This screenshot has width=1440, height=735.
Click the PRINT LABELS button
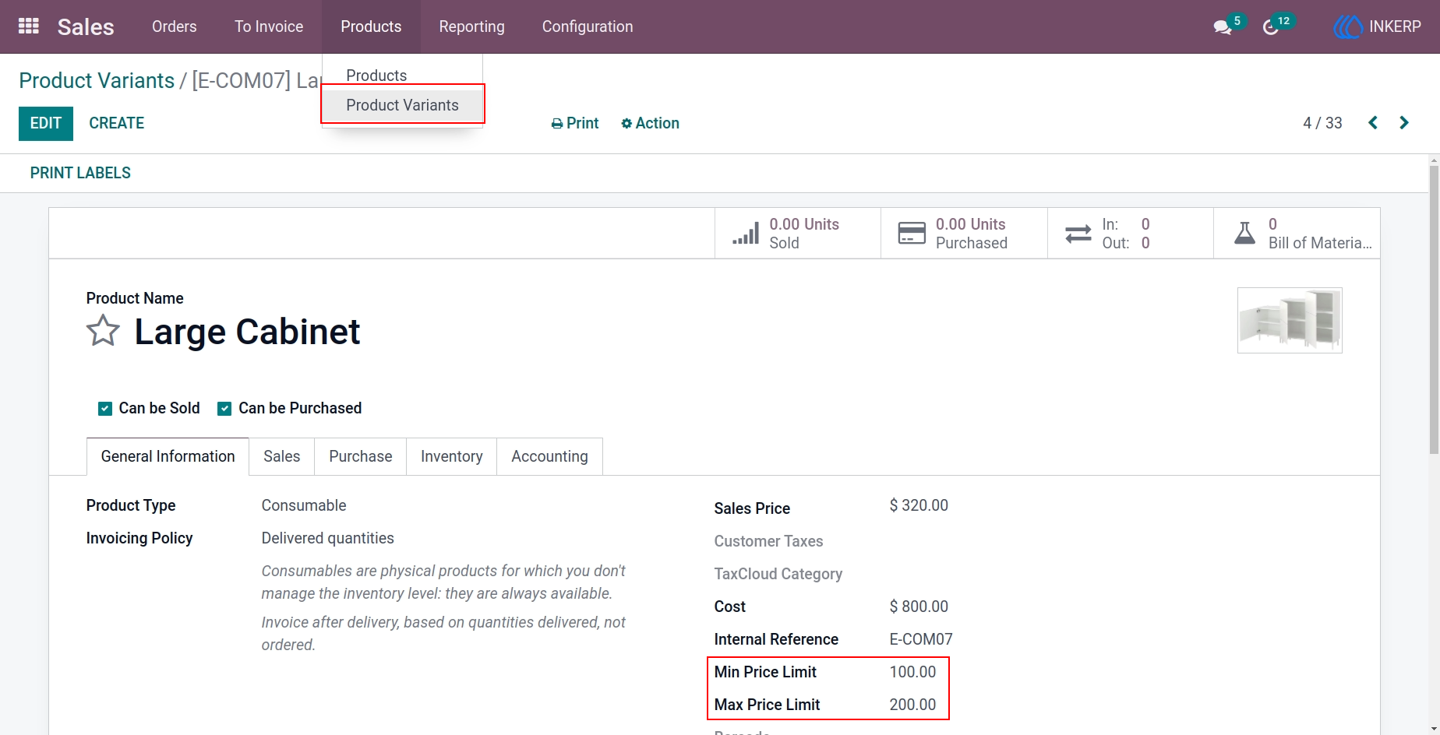pyautogui.click(x=80, y=173)
